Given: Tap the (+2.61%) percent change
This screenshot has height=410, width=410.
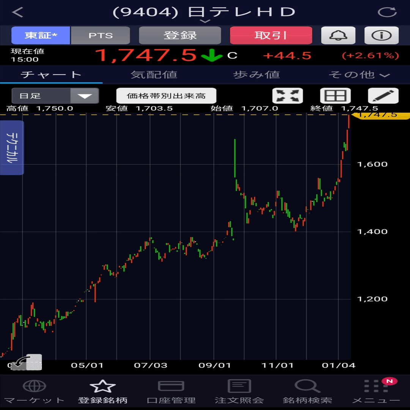Looking at the screenshot, I should [x=371, y=56].
